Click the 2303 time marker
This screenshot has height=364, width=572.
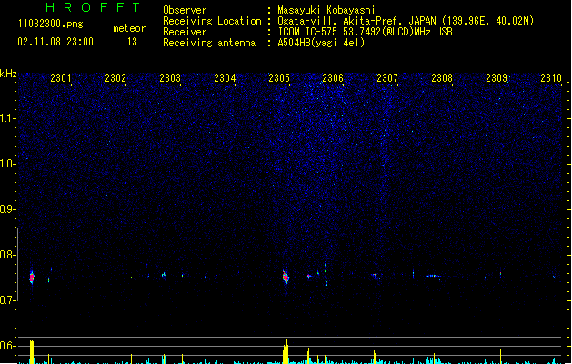tap(170, 78)
